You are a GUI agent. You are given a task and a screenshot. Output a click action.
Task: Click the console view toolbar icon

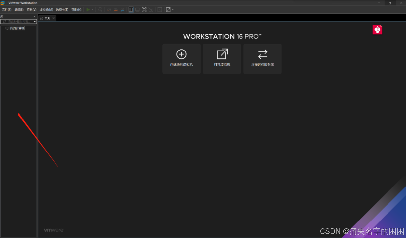160,10
